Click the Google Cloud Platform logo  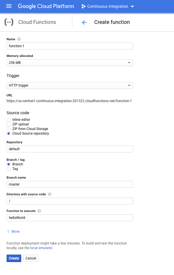tap(46, 6)
